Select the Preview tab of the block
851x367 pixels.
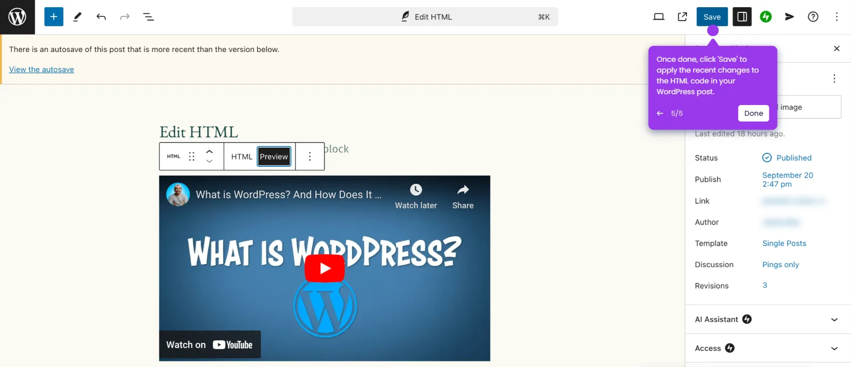[274, 156]
